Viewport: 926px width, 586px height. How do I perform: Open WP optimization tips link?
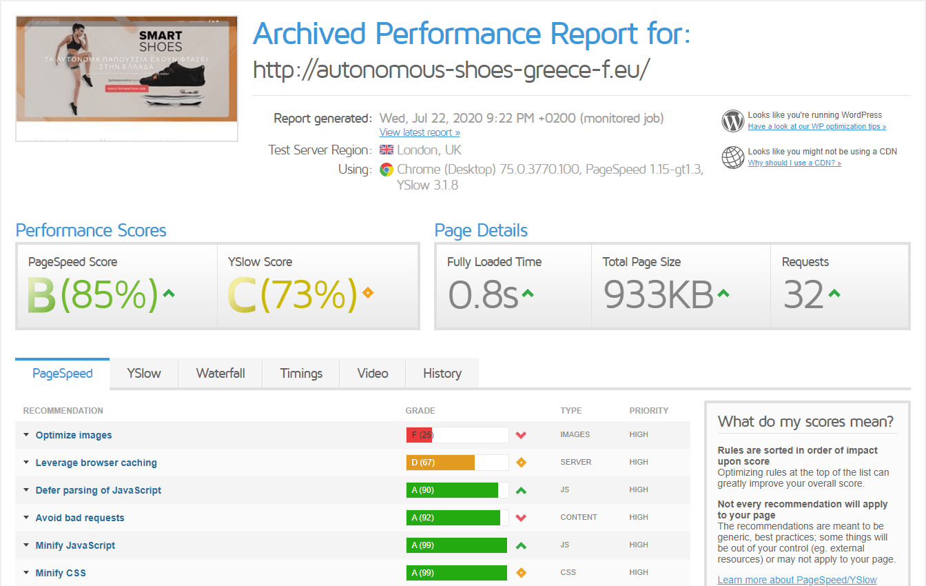pos(817,127)
